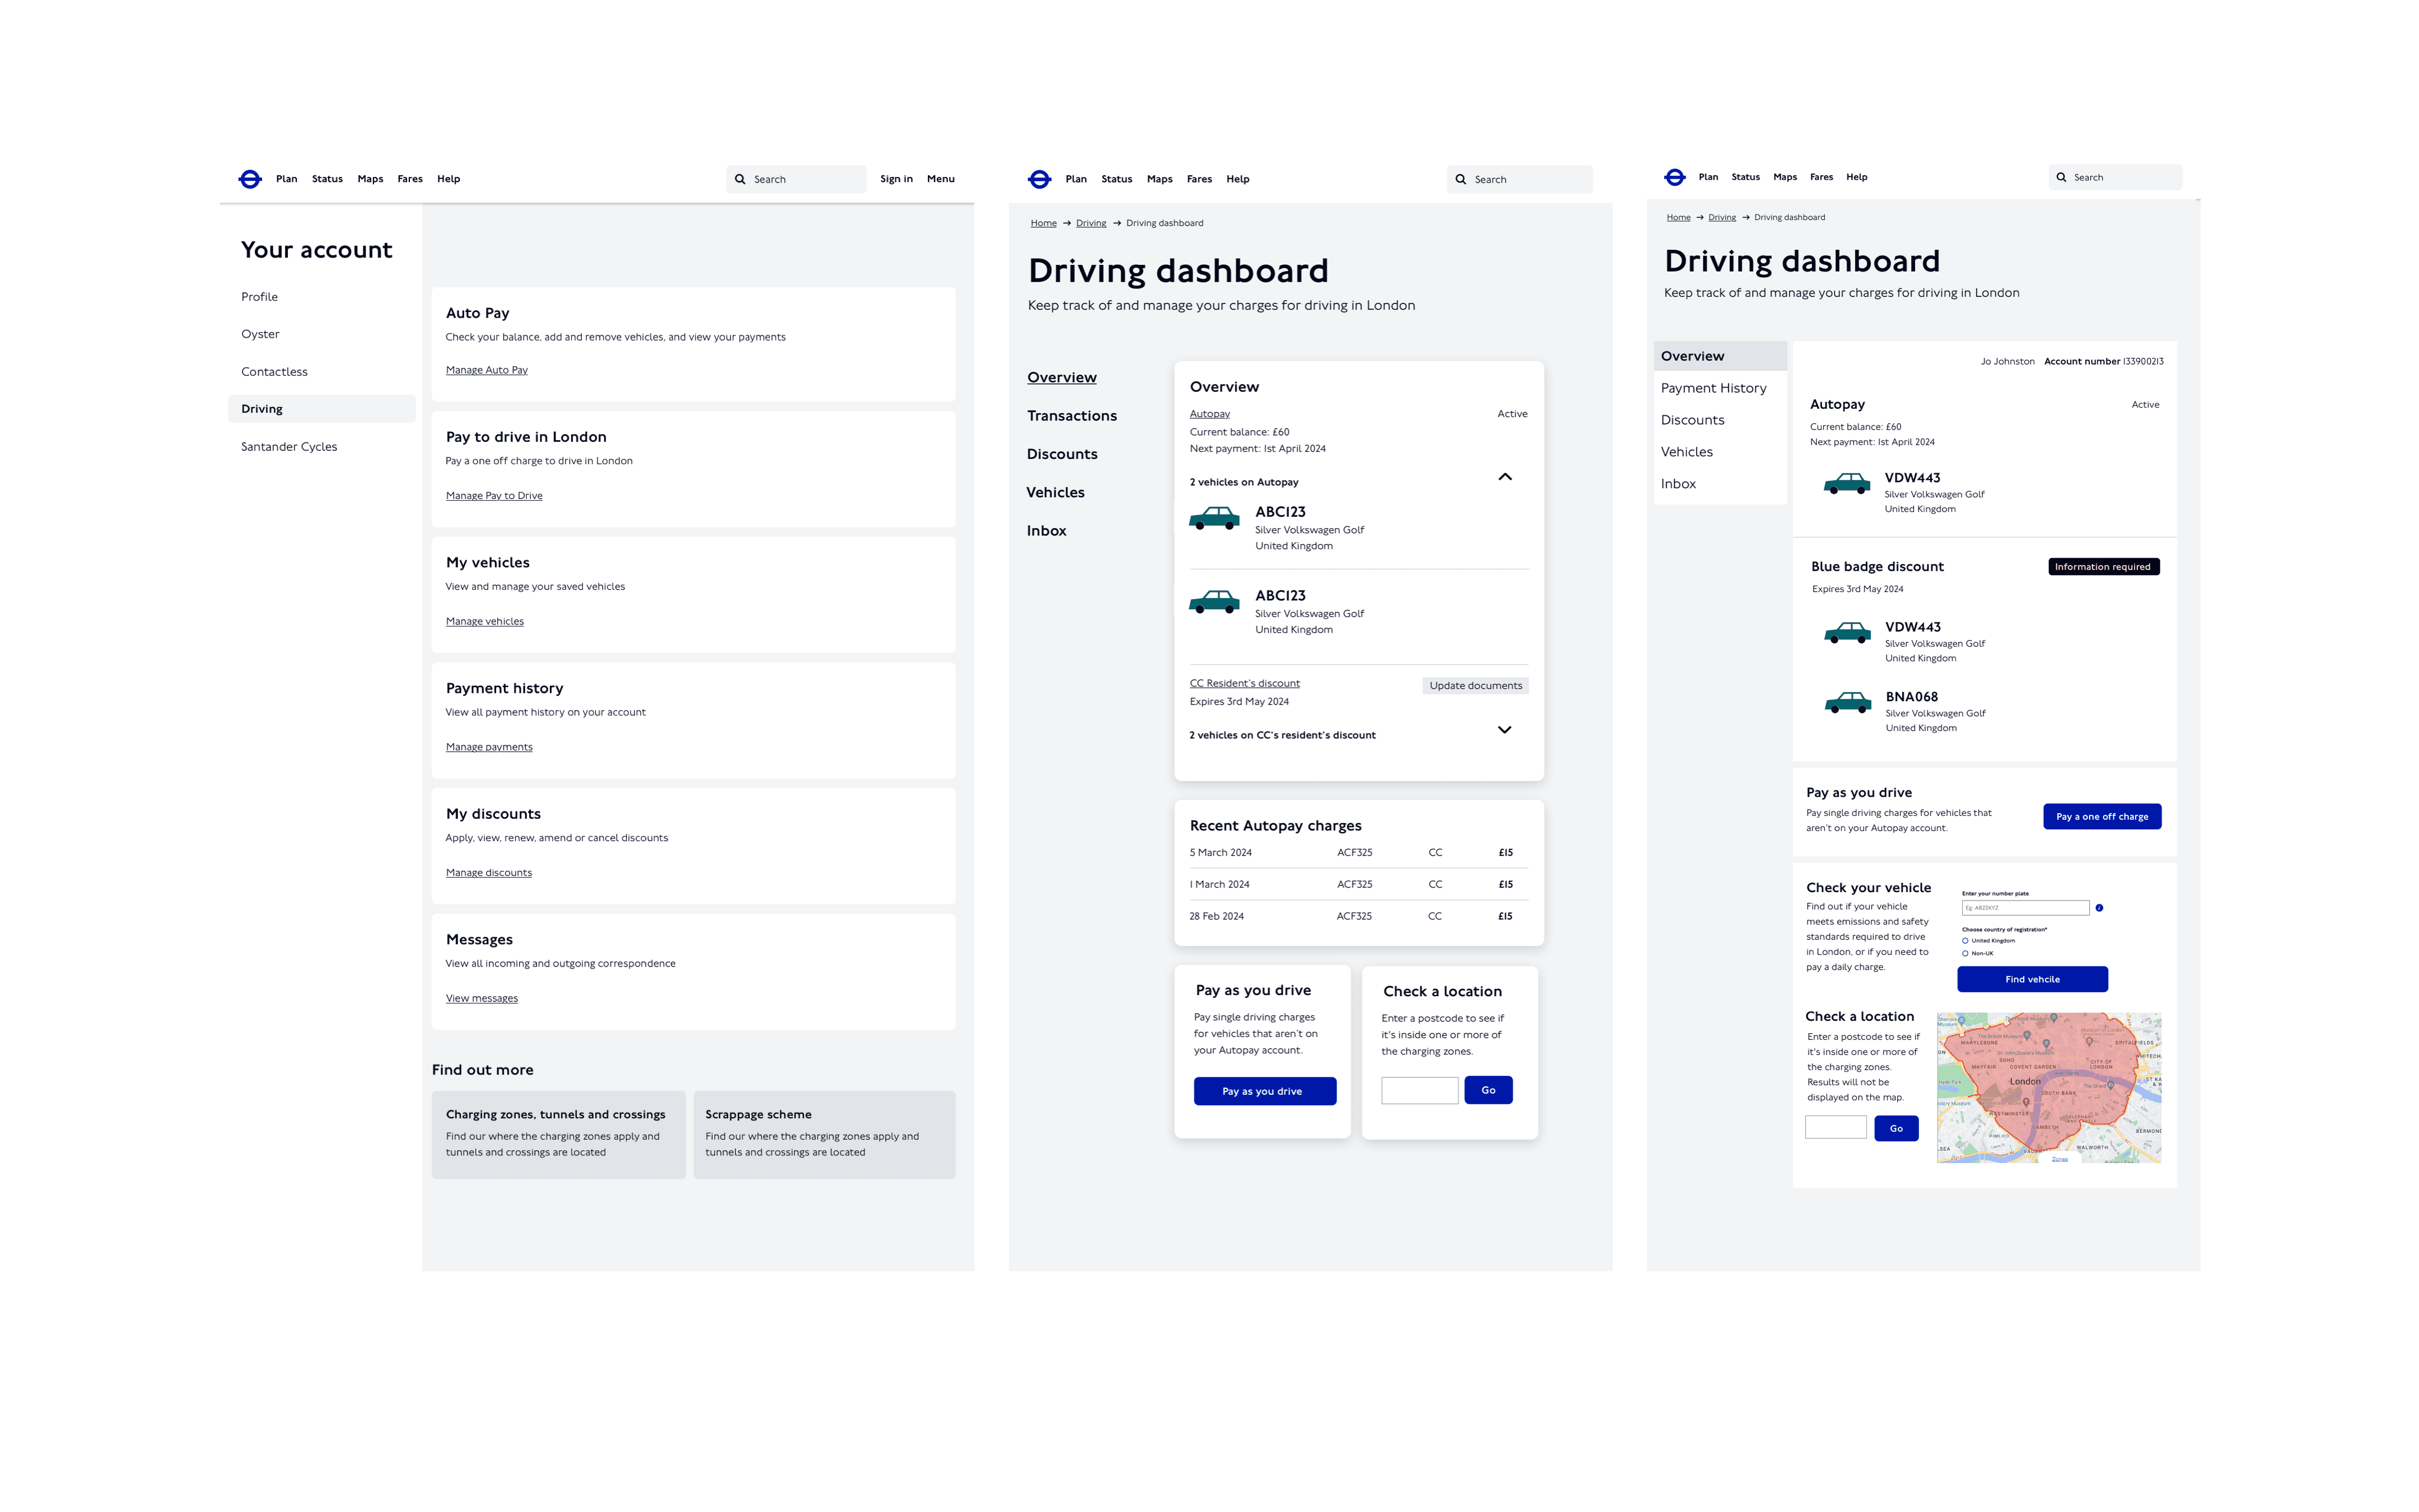The width and height of the screenshot is (2419, 1512).
Task: Expand 2 vehicles on CC's resident's discount
Action: (x=1505, y=730)
